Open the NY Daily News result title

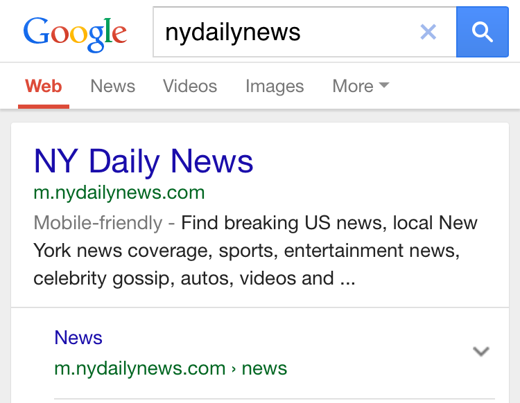click(x=144, y=161)
